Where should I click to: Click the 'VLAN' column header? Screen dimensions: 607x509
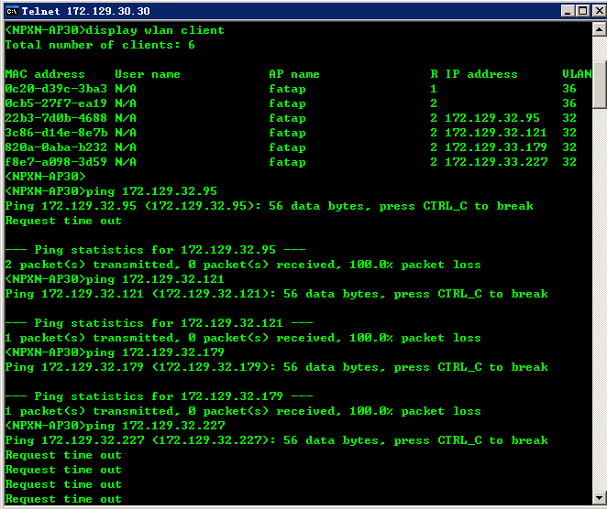pyautogui.click(x=577, y=74)
